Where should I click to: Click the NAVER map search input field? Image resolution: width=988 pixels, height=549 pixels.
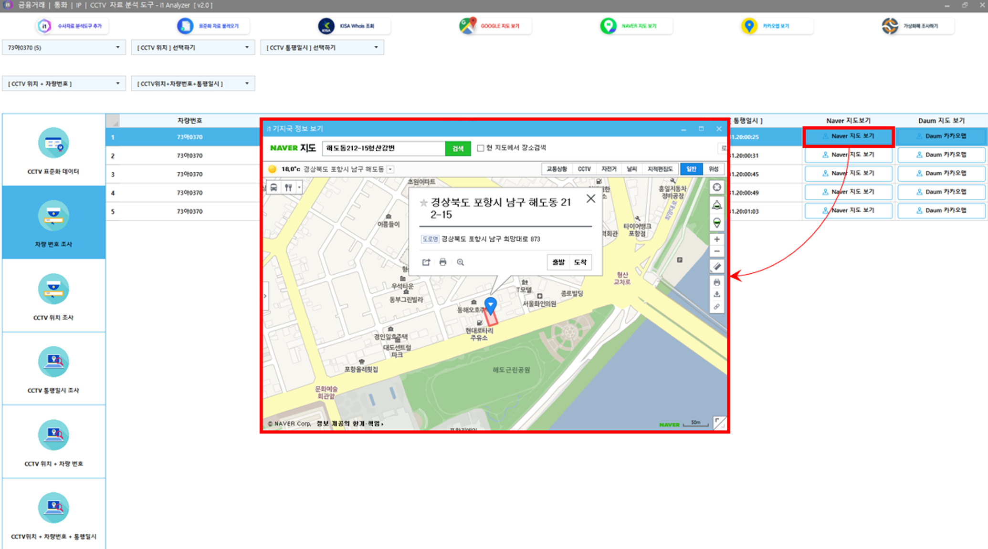pyautogui.click(x=384, y=148)
